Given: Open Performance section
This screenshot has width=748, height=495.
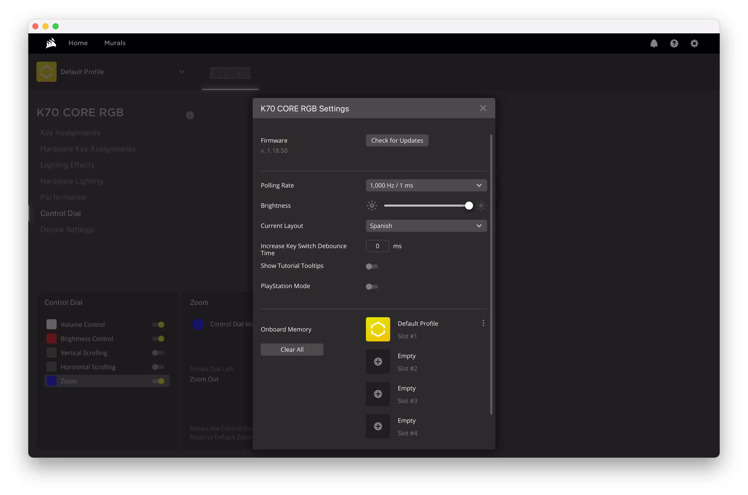Looking at the screenshot, I should [63, 197].
